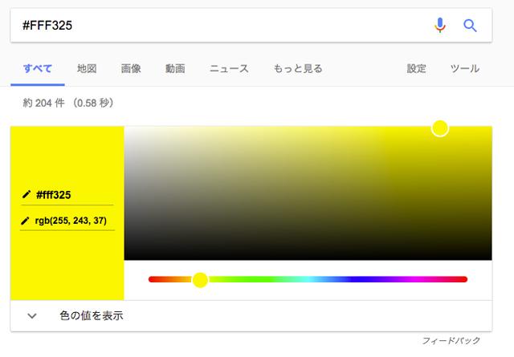
Task: Click the search box containing #FFF325
Action: (217, 26)
